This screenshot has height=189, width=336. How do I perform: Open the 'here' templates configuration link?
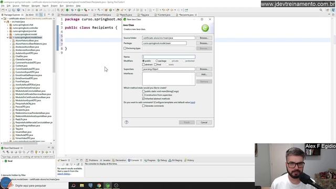[193, 102]
